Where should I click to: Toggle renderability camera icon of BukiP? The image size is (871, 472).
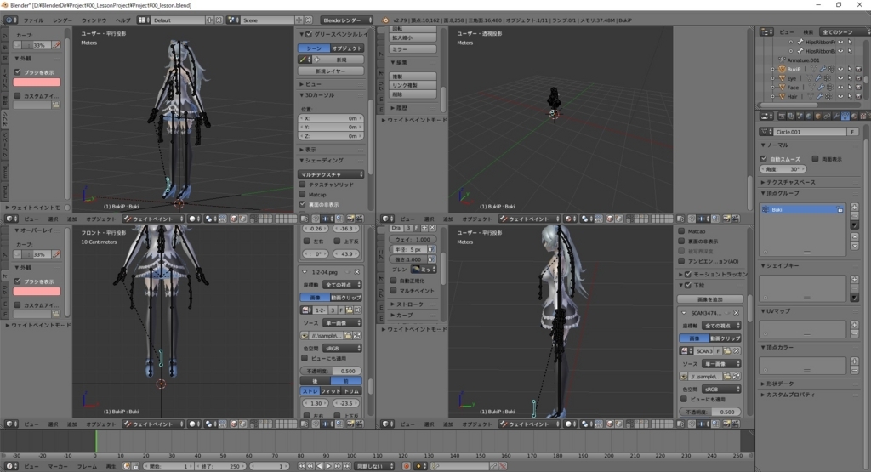[x=858, y=70]
